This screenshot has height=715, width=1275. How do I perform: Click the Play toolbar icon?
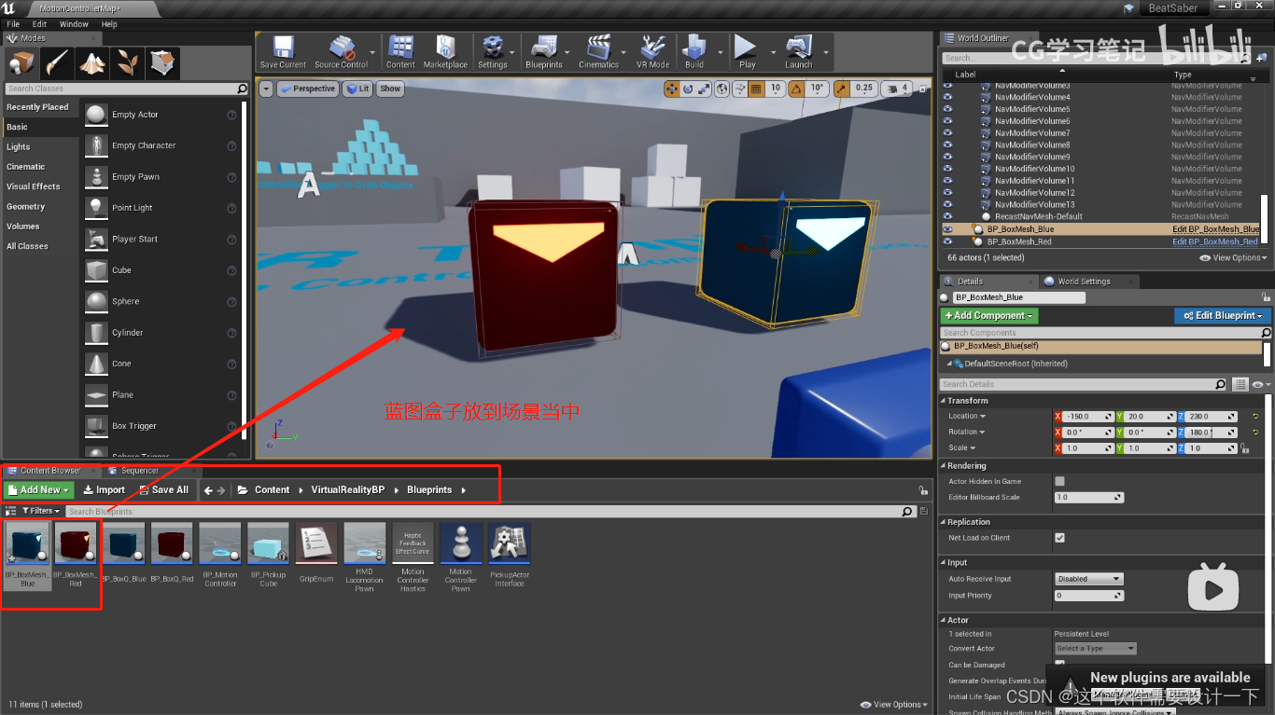(x=747, y=51)
